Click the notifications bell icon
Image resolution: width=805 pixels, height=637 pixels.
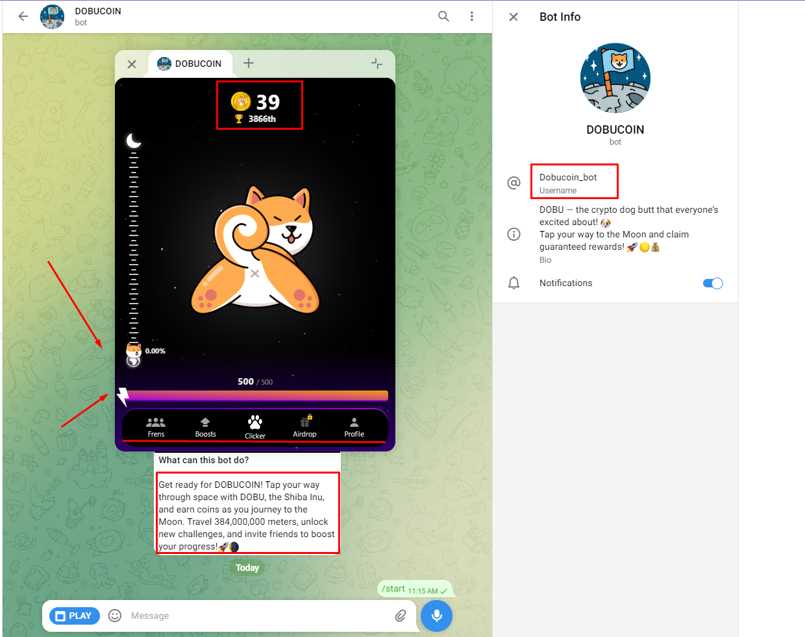[514, 283]
